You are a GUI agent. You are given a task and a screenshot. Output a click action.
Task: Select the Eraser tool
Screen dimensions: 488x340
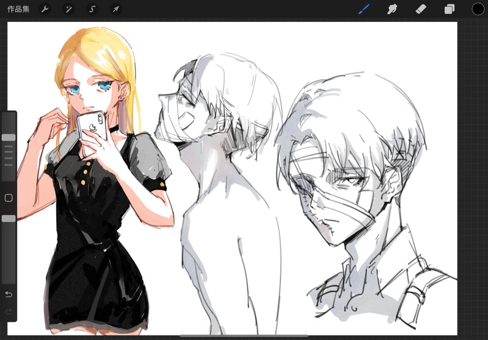(421, 9)
